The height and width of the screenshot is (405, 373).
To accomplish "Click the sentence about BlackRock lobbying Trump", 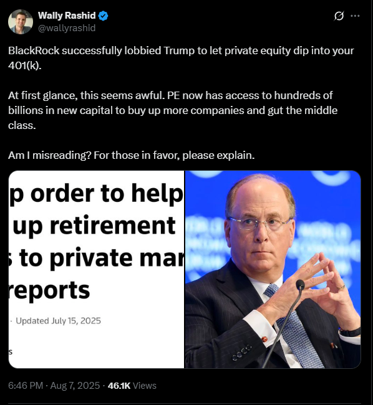I will coord(181,58).
